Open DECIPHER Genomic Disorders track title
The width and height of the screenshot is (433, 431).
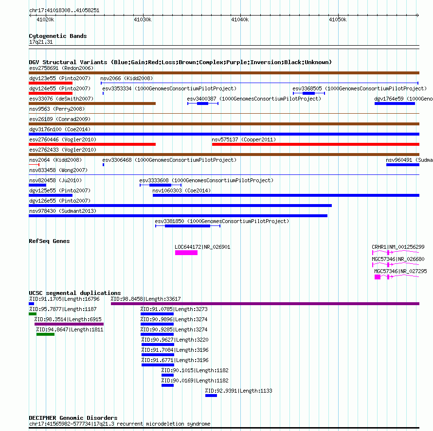click(73, 418)
